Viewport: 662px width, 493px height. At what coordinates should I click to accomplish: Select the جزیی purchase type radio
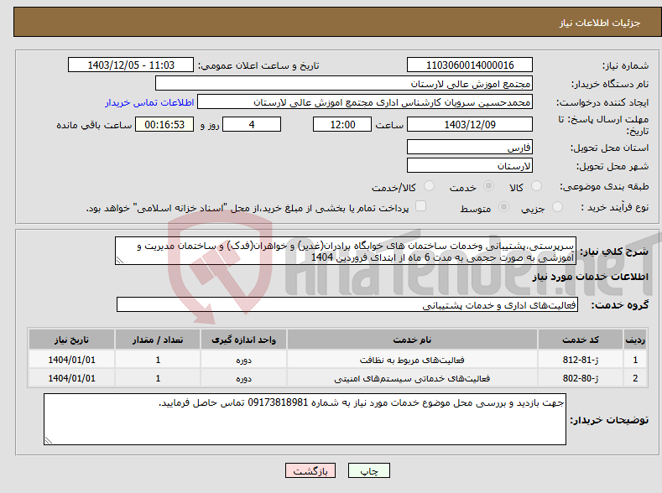click(557, 206)
